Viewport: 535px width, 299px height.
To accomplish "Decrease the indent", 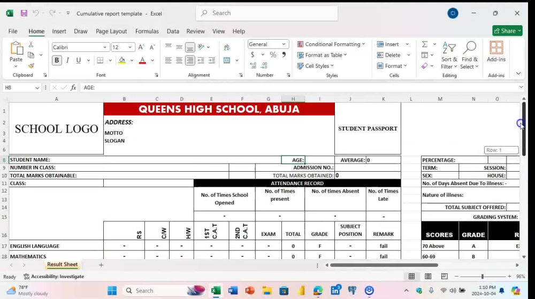I will [x=201, y=60].
